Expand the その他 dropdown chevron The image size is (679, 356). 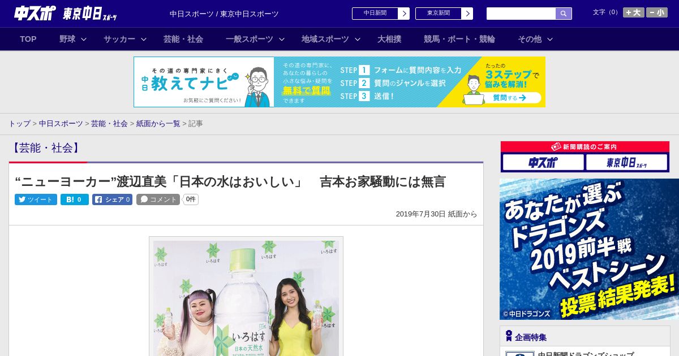click(550, 40)
